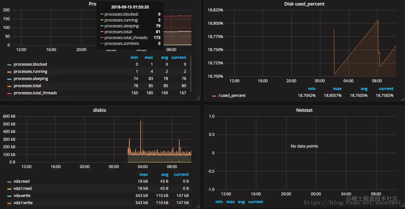Click the 18.7505% avg value
This screenshot has width=405, height=209.
(x=359, y=96)
